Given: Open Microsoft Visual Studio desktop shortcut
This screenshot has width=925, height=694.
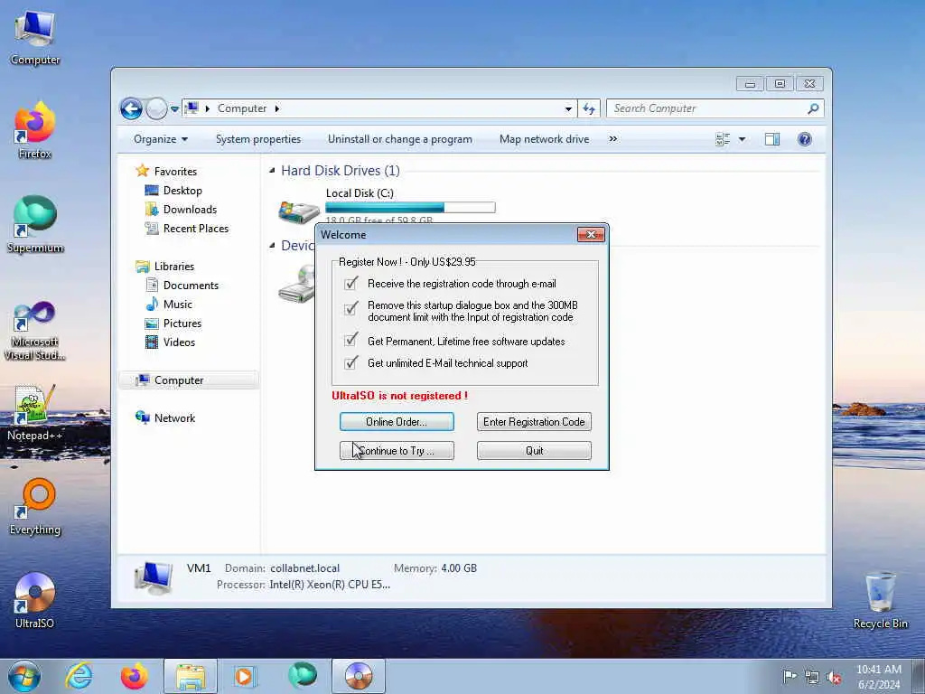Looking at the screenshot, I should tap(35, 331).
